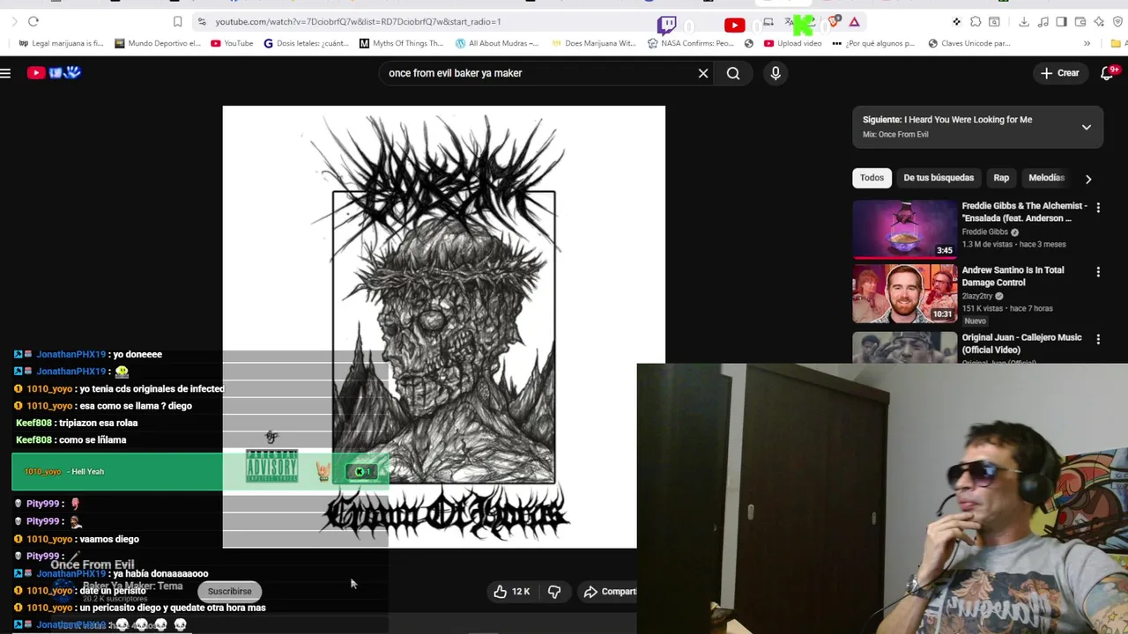
Task: Select the 'Rap' filter chip
Action: 1001,178
